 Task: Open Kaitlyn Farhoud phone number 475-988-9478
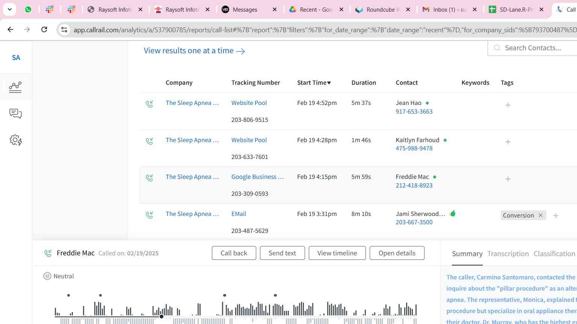[414, 148]
